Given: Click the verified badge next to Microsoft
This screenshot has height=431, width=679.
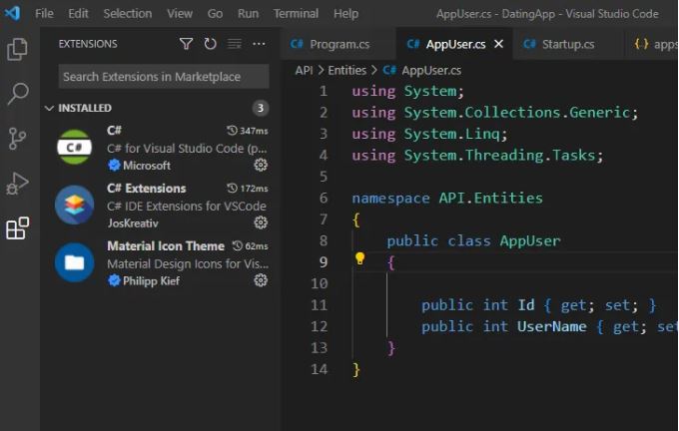Looking at the screenshot, I should click(114, 165).
